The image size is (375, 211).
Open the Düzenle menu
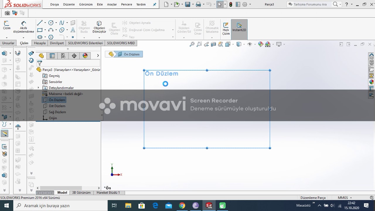point(69,4)
